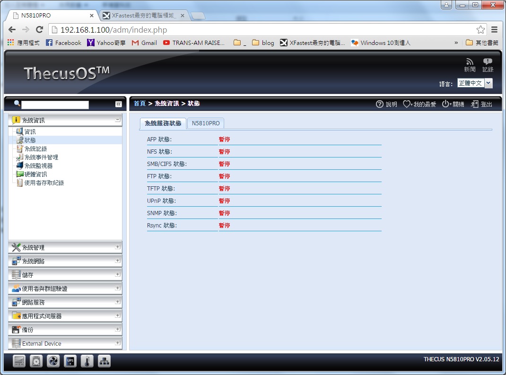The image size is (506, 375).
Task: Open the UPS status icon in bottom bar
Action: (x=70, y=361)
